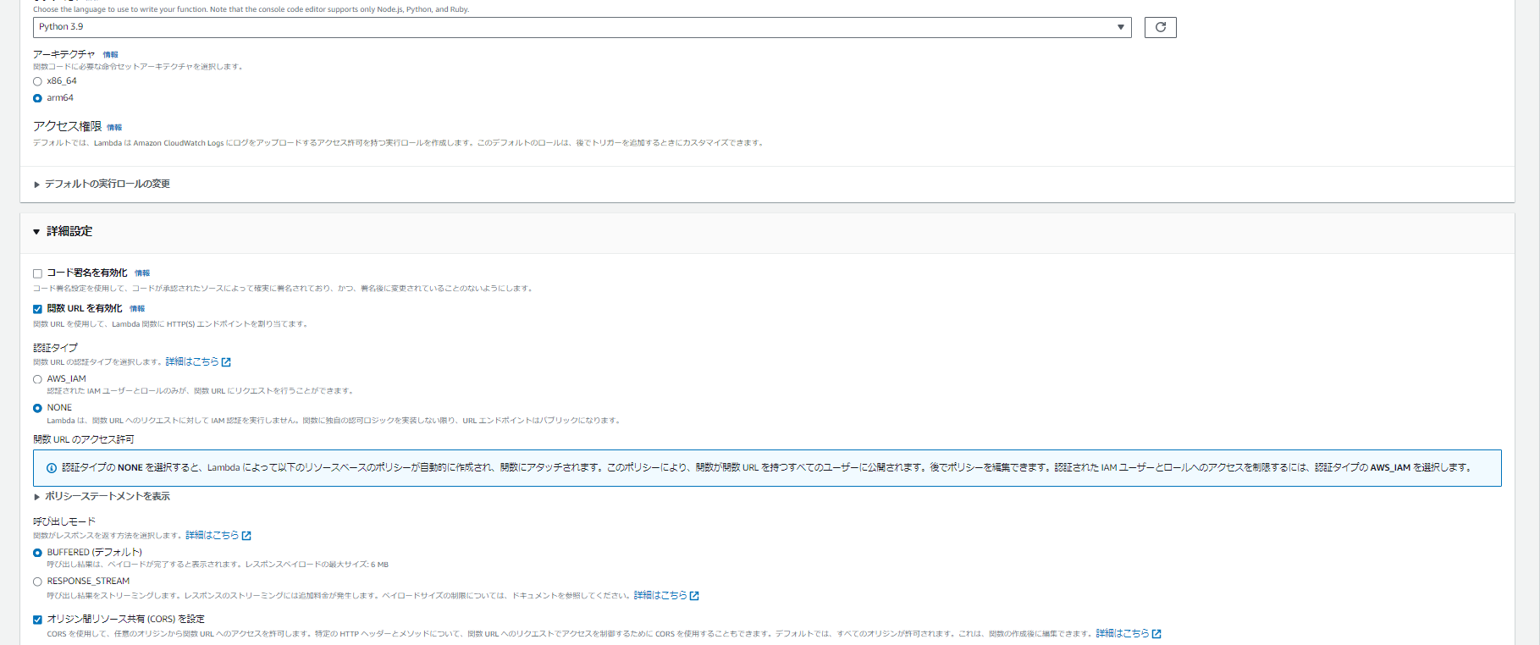Open info link beside 関数 URL を有効化
This screenshot has width=1540, height=645.
pyautogui.click(x=137, y=309)
